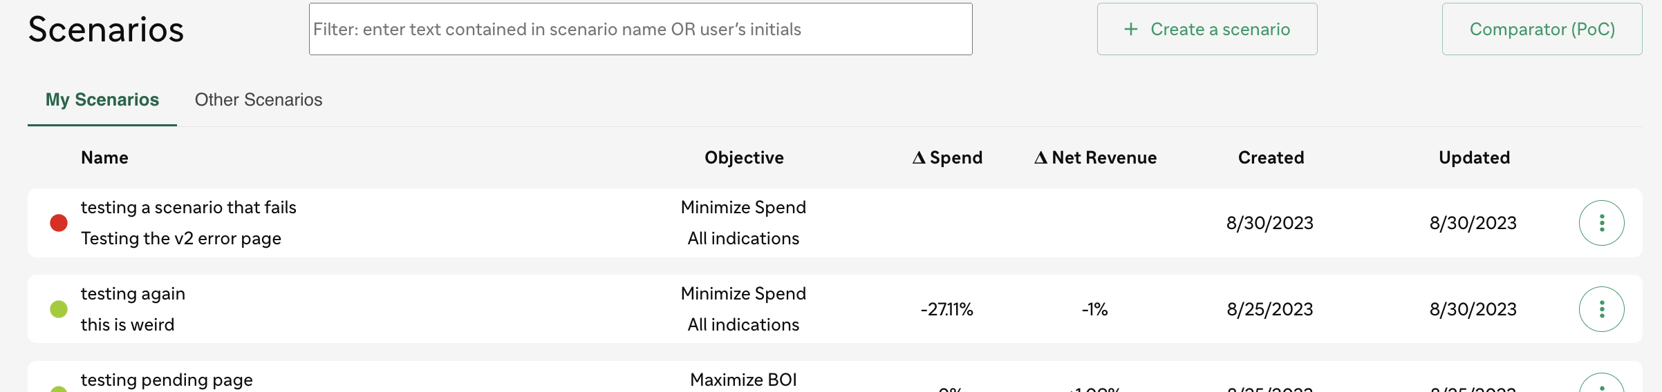The image size is (1662, 392).
Task: Open three-dot menu for 'testing again' row
Action: tap(1601, 309)
